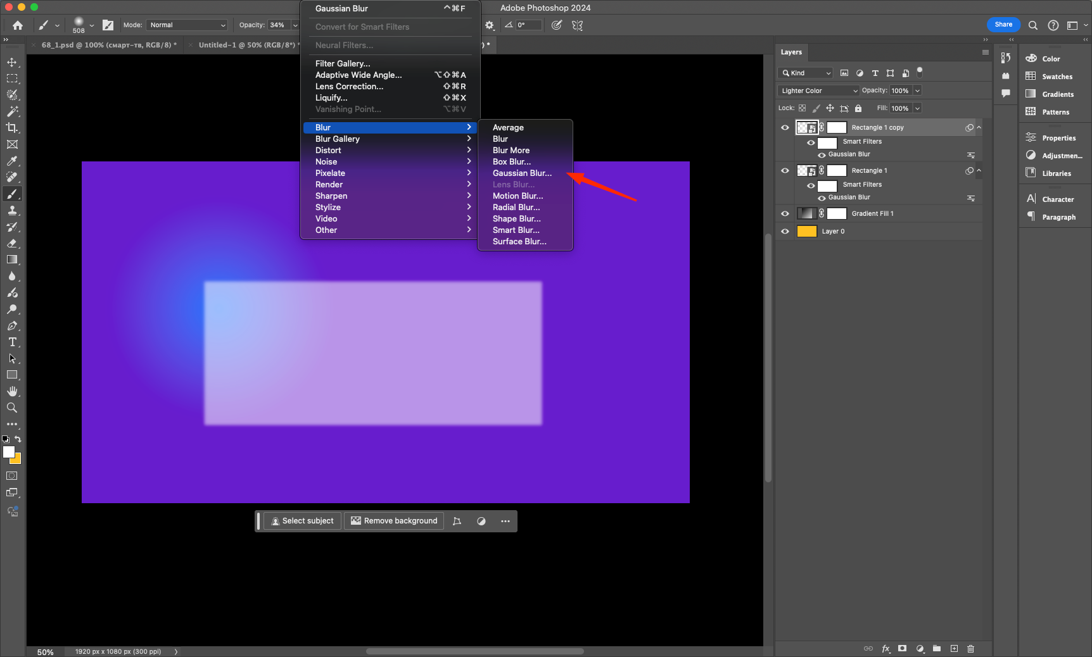Select the Path Selection tool

click(12, 358)
